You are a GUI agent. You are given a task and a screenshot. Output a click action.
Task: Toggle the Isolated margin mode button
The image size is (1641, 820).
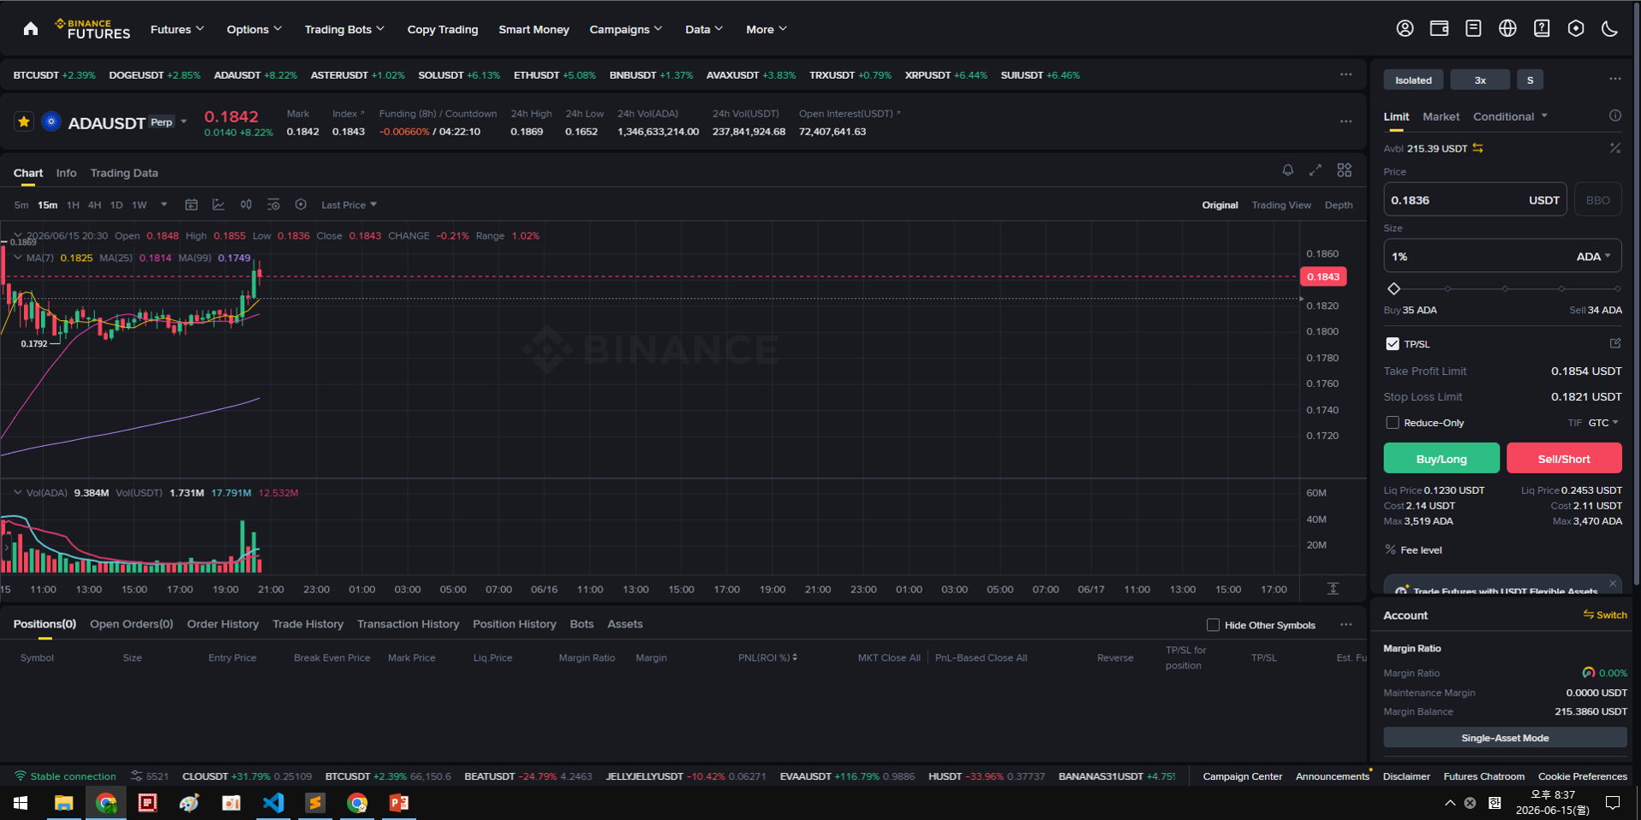coord(1413,80)
